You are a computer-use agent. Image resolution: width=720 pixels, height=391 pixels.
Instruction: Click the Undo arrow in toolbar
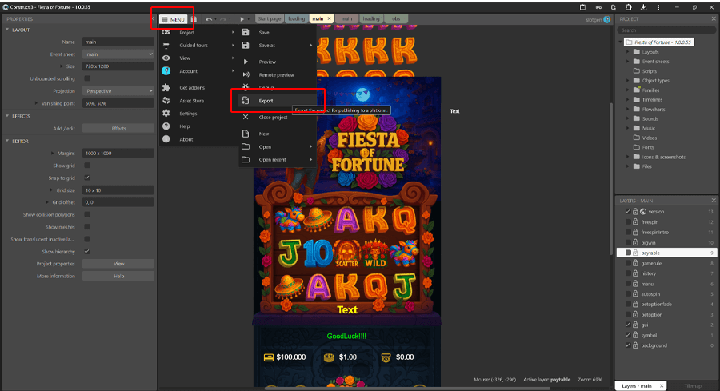(x=210, y=18)
